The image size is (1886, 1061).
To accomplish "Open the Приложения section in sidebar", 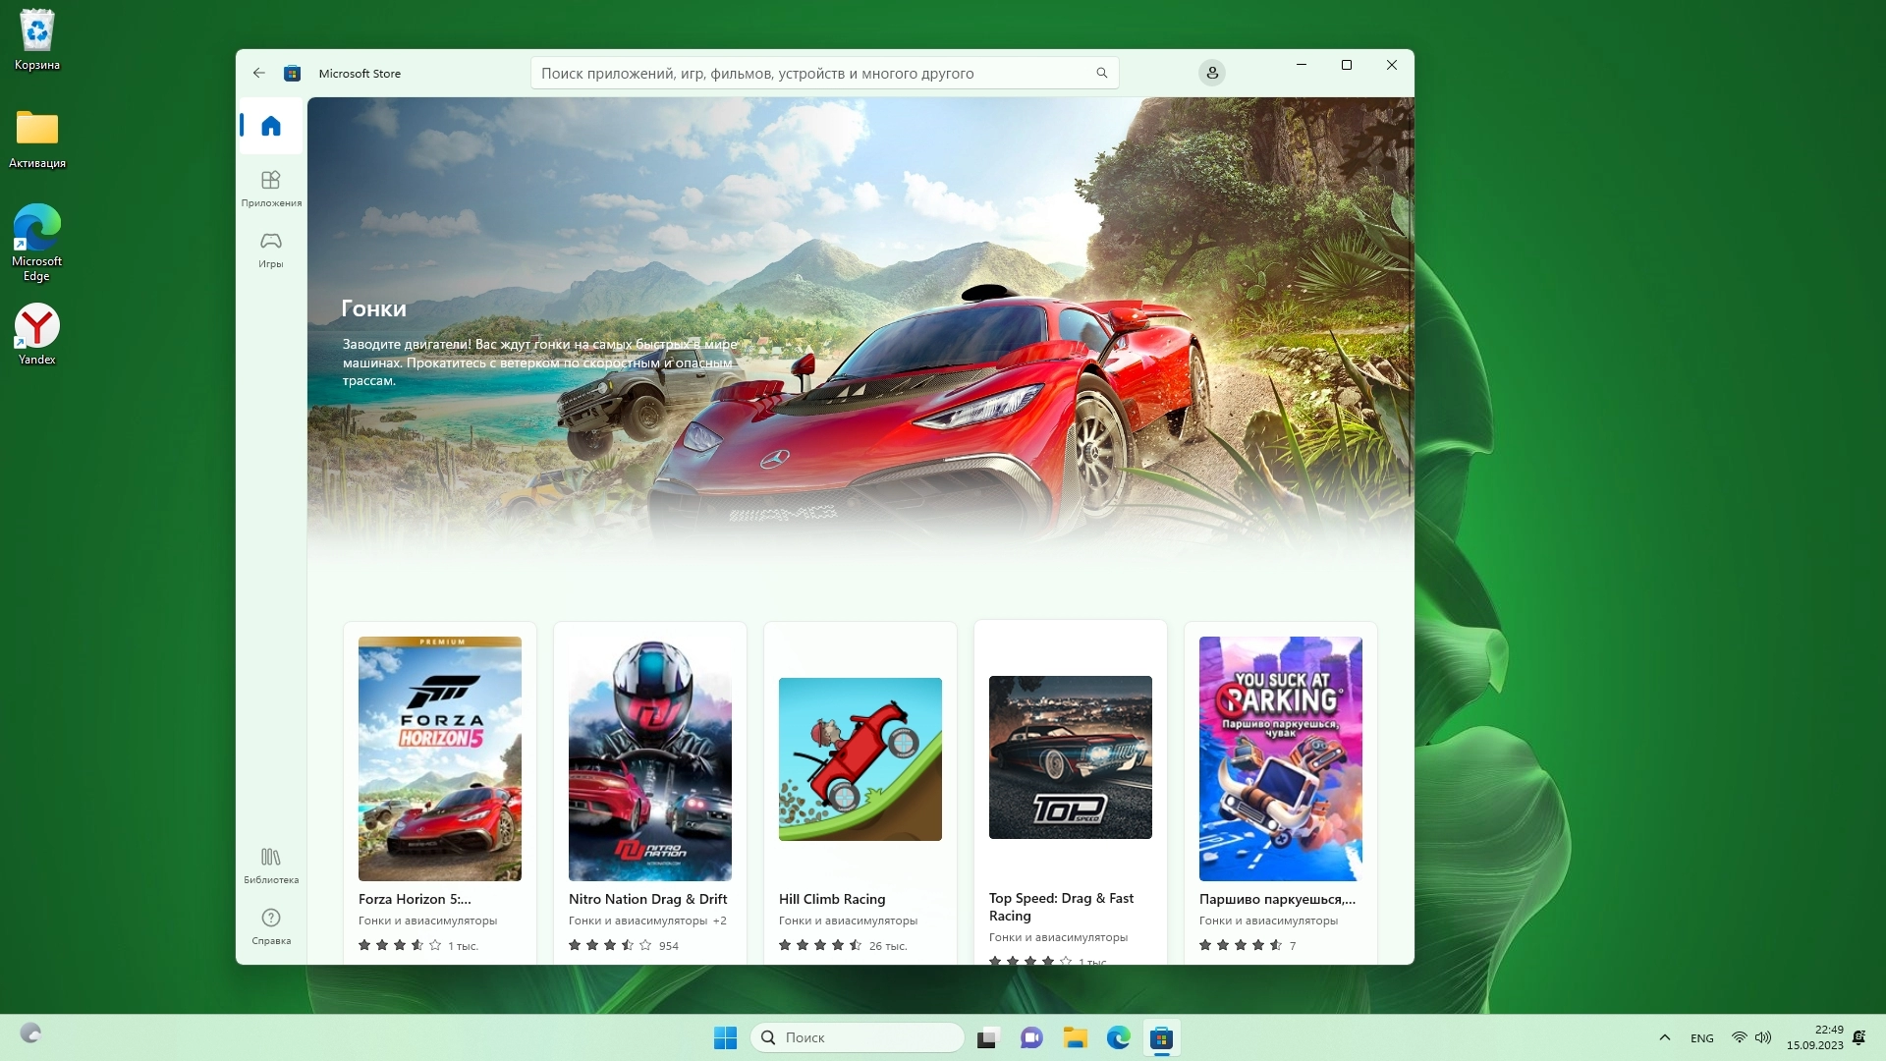I will pyautogui.click(x=271, y=188).
